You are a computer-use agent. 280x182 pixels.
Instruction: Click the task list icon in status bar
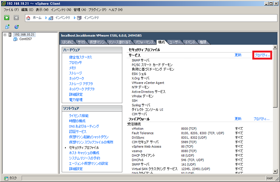coord(6,178)
